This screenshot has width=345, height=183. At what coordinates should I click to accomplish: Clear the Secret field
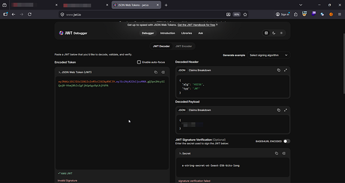pyautogui.click(x=284, y=153)
